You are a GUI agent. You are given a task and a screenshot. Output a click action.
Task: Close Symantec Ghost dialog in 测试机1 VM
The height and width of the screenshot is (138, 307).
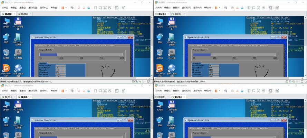[130, 37]
